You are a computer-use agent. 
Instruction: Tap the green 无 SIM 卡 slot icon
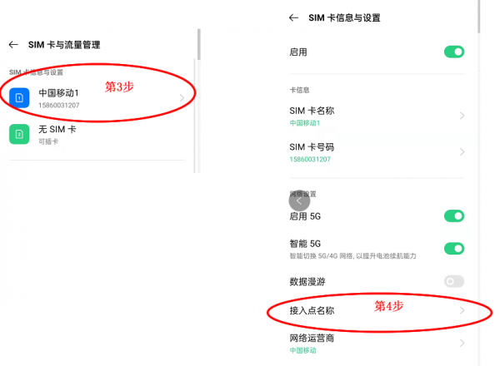click(20, 134)
